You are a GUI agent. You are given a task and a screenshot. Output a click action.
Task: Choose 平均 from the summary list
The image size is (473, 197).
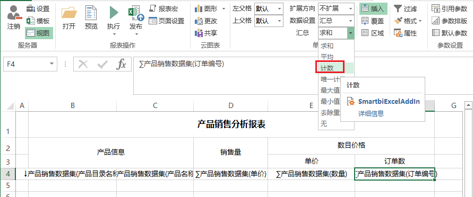tap(327, 57)
